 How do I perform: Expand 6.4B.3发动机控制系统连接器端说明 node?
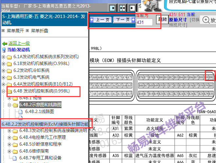[9, 131]
